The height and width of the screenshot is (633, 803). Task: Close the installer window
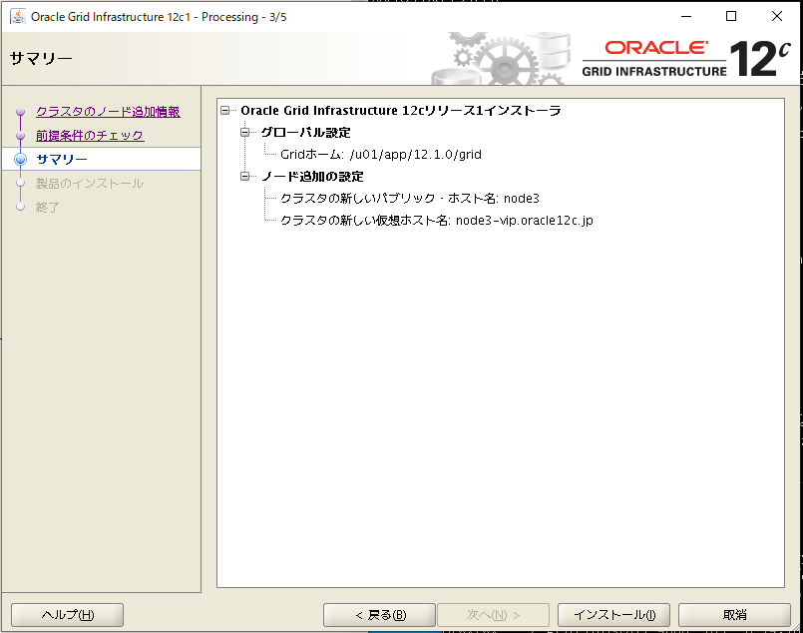[777, 16]
